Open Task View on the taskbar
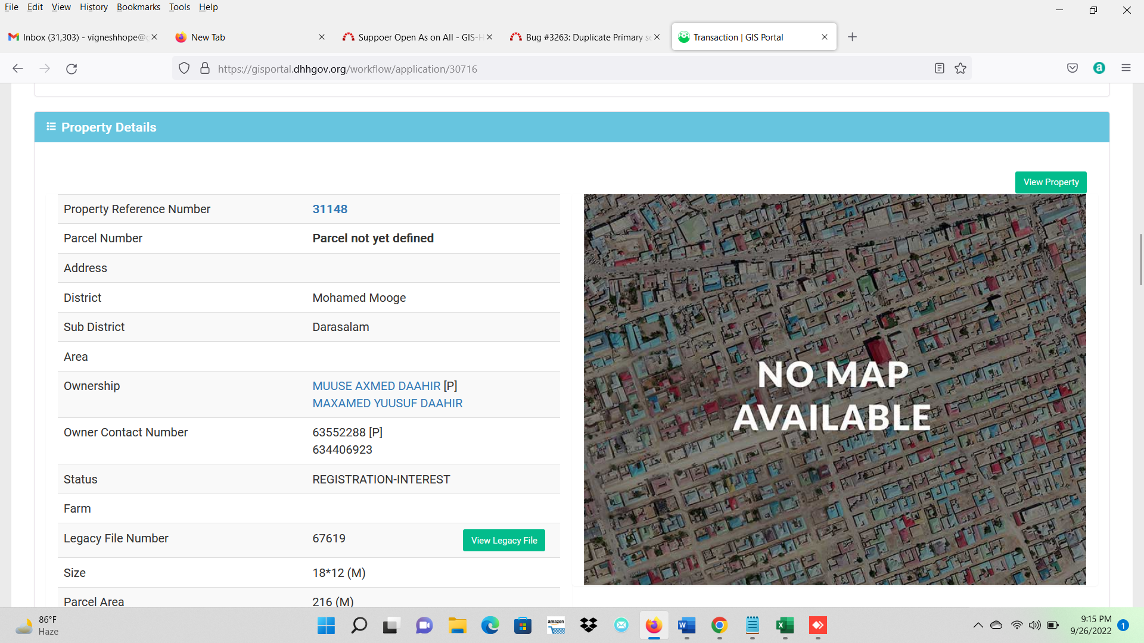This screenshot has height=643, width=1144. tap(390, 625)
